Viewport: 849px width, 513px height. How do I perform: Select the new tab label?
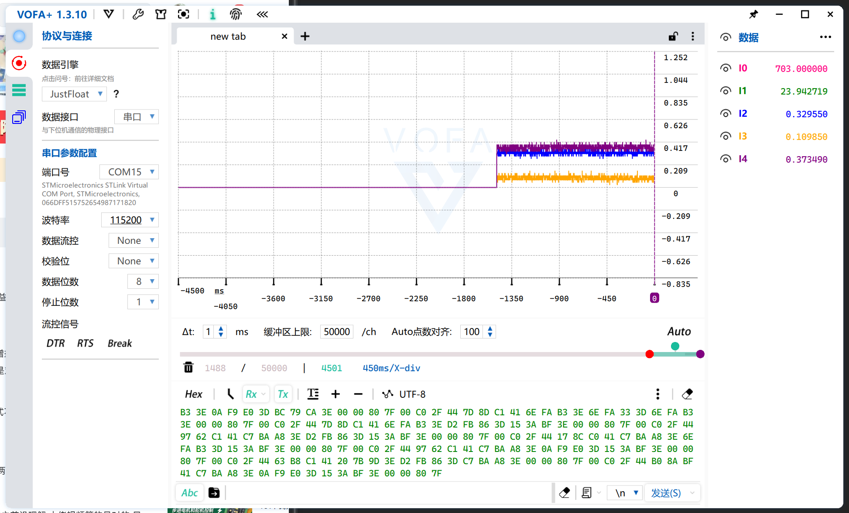tap(228, 37)
